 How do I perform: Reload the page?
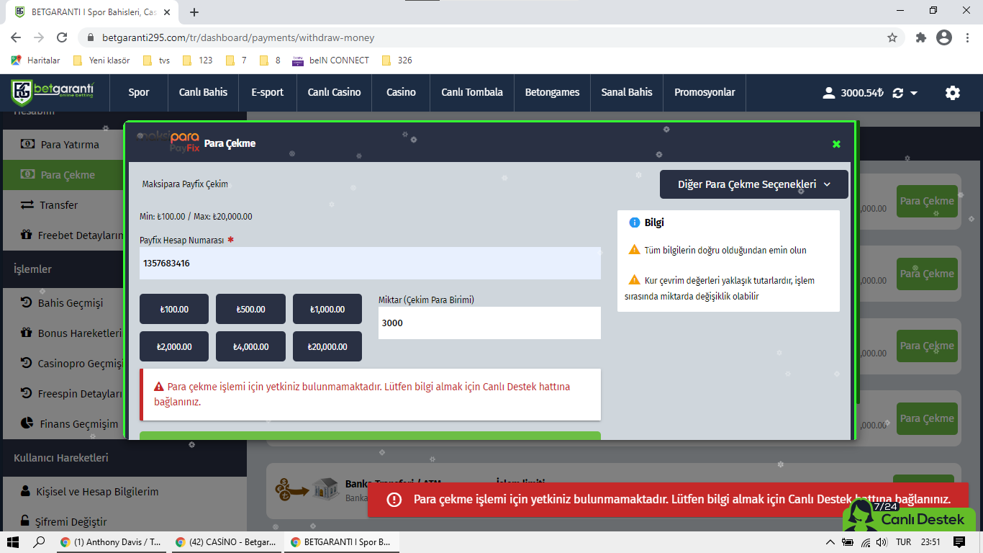click(x=62, y=37)
